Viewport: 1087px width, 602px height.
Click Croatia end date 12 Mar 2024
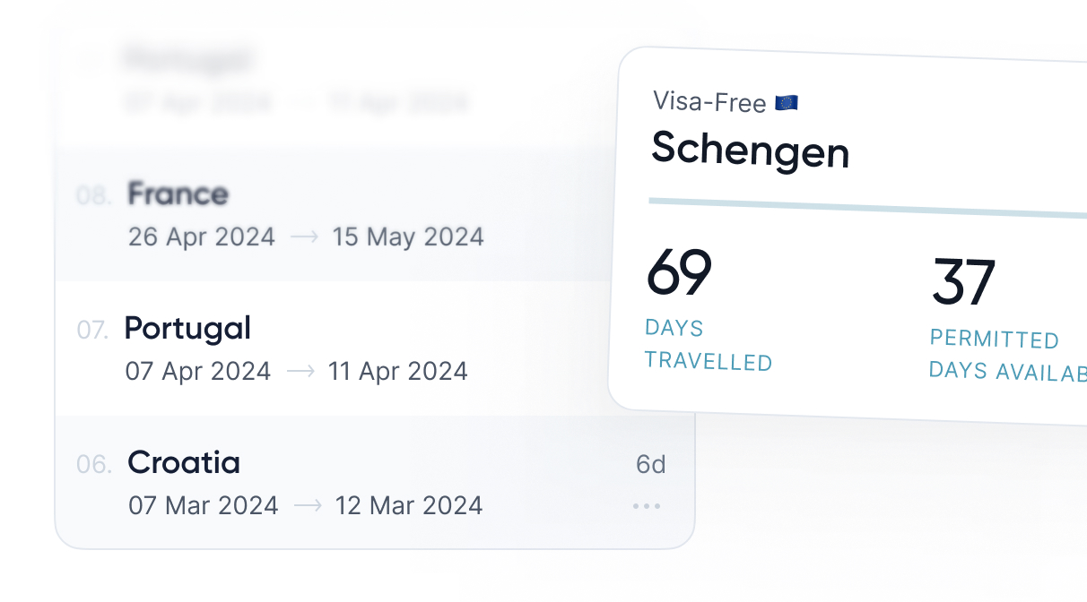[x=409, y=505]
